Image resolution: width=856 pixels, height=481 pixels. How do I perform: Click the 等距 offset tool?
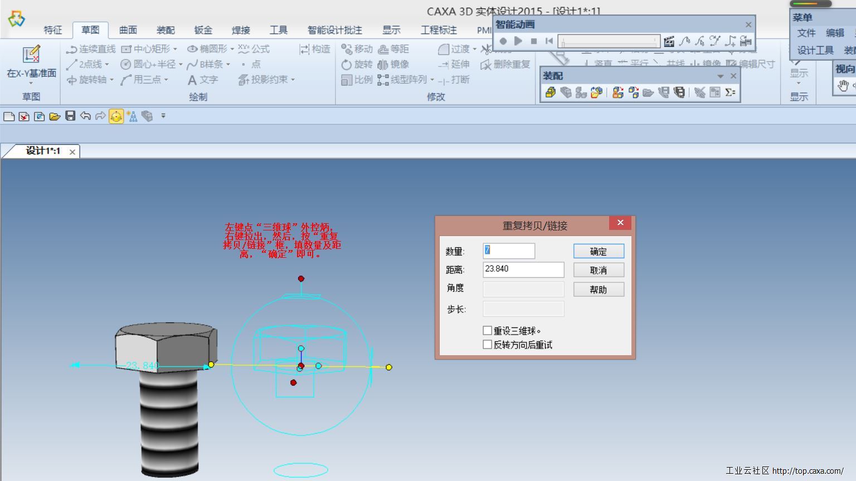coord(393,49)
